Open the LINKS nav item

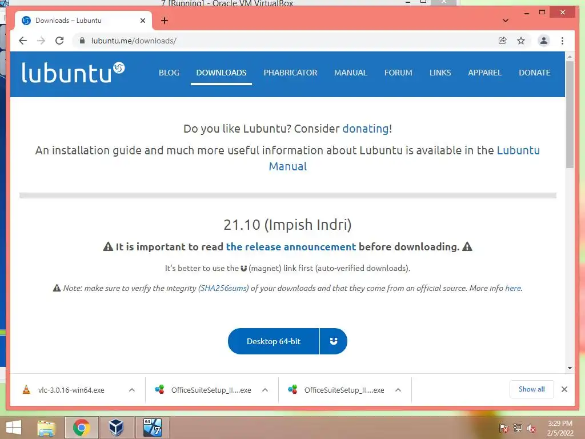click(x=440, y=73)
